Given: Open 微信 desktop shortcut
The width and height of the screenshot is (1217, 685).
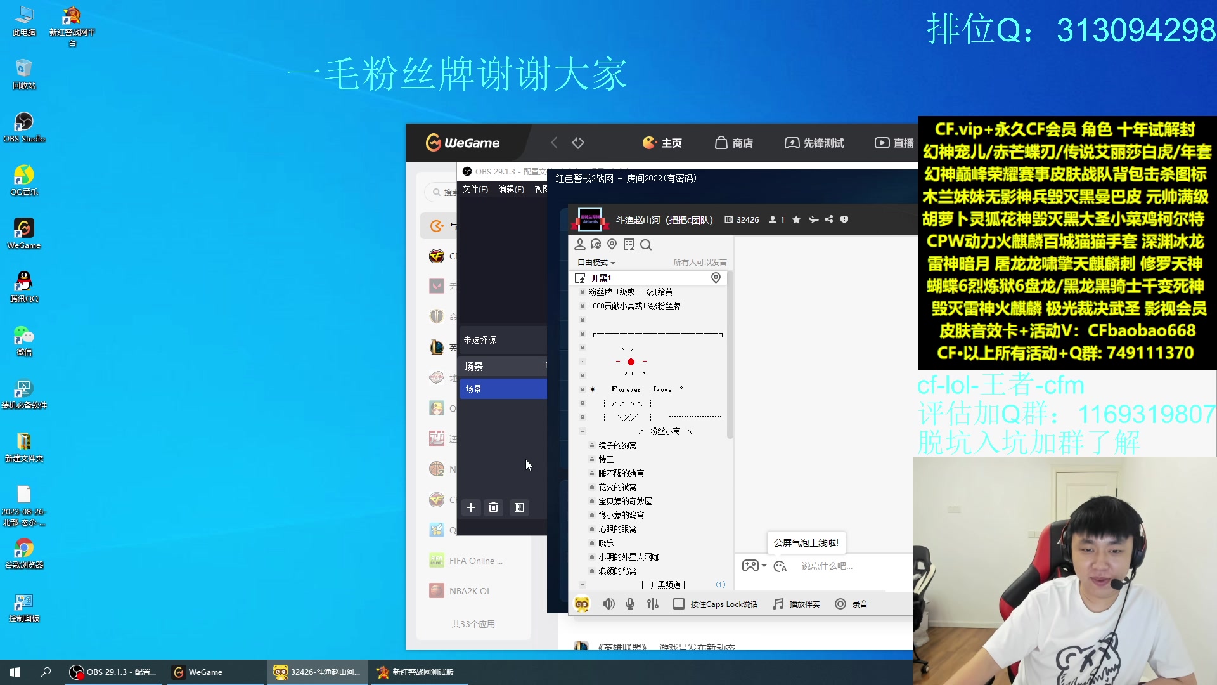Looking at the screenshot, I should (x=24, y=341).
